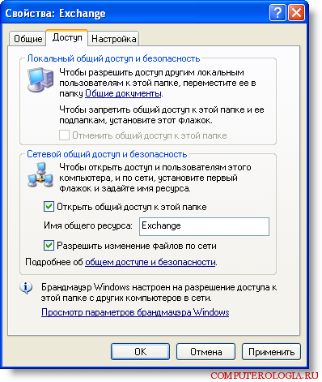This screenshot has width=322, height=382.
Task: Click the Применить button
Action: [x=271, y=352]
